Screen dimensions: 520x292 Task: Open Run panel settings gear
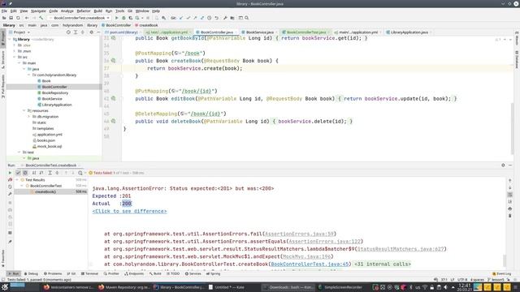(x=503, y=165)
